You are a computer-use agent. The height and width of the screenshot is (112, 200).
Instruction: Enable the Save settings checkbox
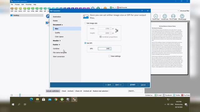click(x=109, y=56)
